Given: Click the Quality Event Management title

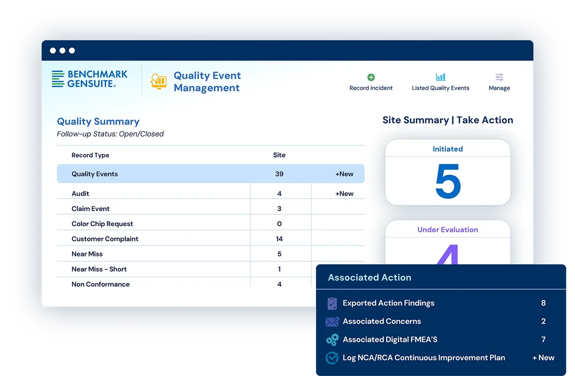Looking at the screenshot, I should 207,82.
